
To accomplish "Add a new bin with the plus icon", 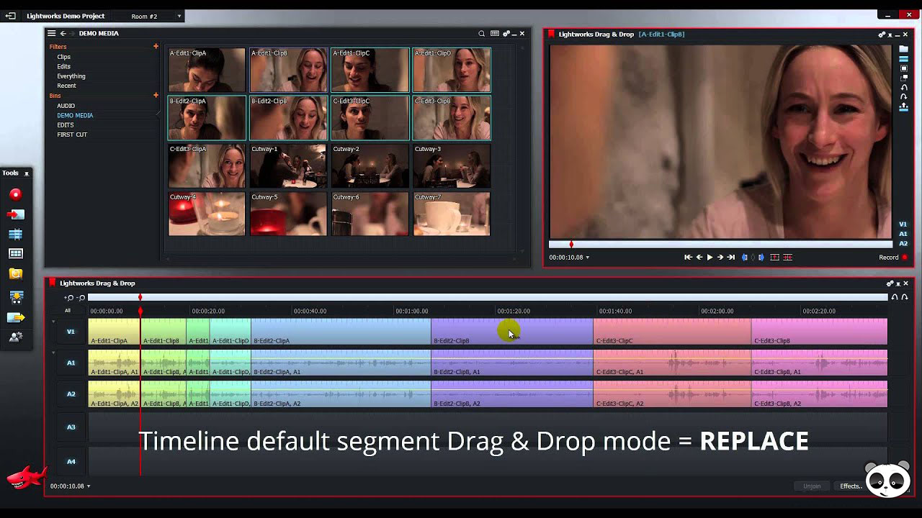I will 156,95.
